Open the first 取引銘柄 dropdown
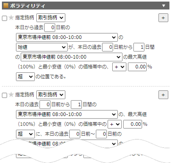This screenshot has height=165, width=171. [51, 18]
